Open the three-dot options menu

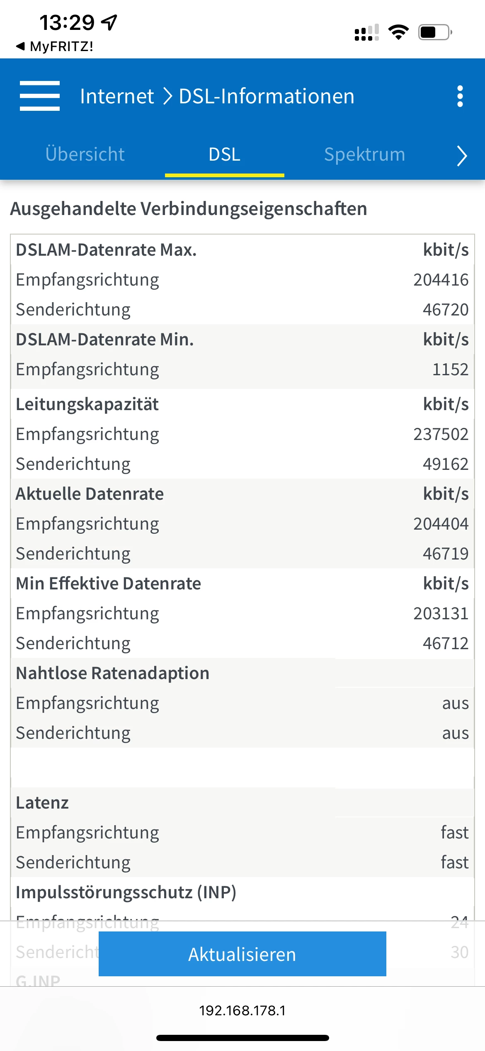click(x=460, y=96)
